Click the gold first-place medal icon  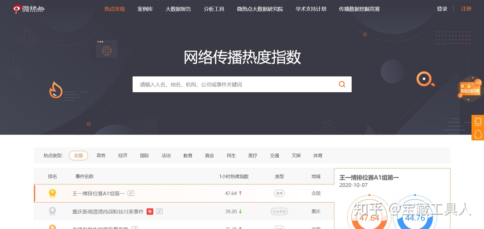coord(53,193)
